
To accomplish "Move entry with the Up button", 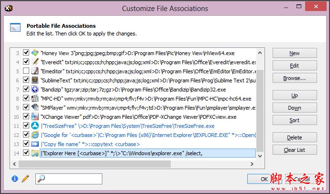I will (x=294, y=95).
